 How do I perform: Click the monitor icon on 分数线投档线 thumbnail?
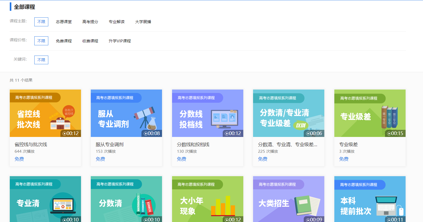(x=224, y=119)
